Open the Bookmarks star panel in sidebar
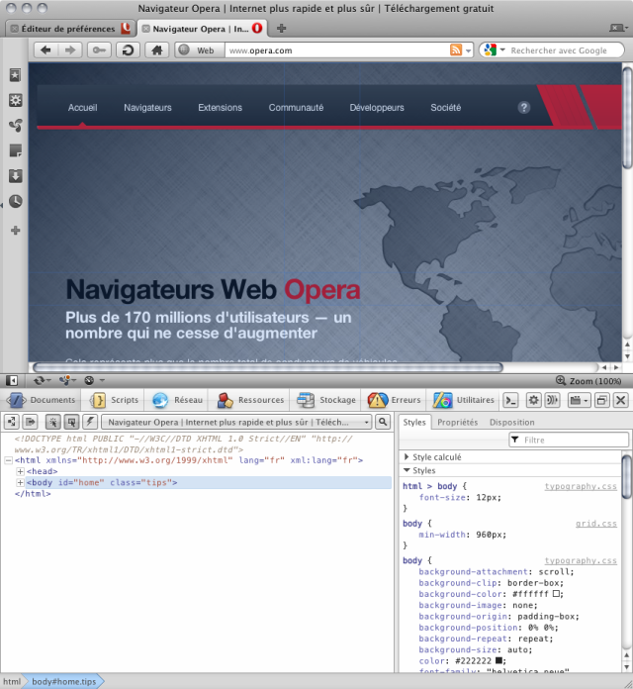Screen dimensions: 633x689 point(16,75)
